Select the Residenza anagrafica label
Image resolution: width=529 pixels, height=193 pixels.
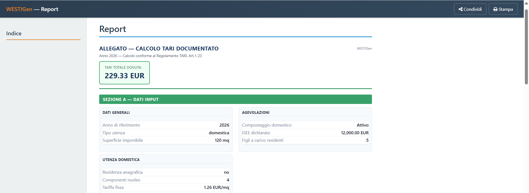coord(123,172)
